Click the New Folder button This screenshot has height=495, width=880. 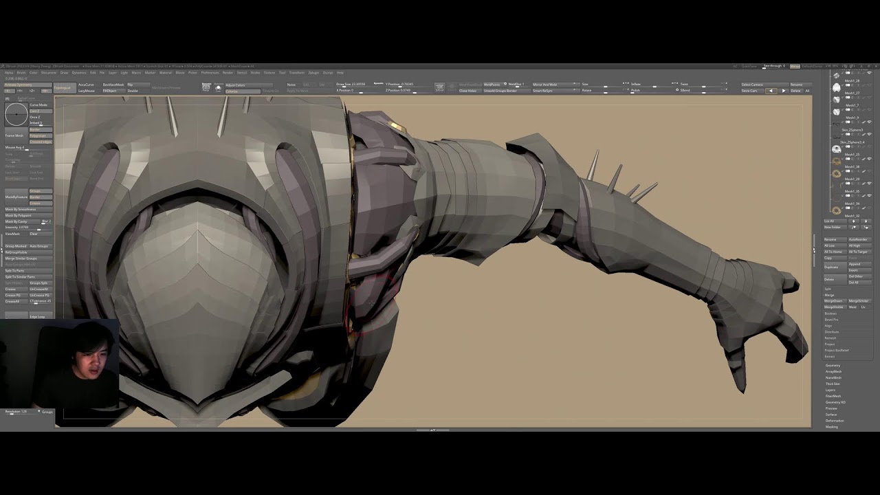[x=835, y=228]
